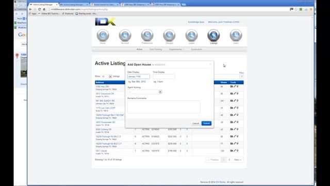Reload the page with browser refresh icon
The image size is (330, 186).
[x=39, y=9]
